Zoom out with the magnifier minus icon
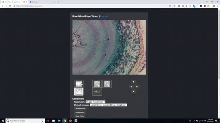Screen dimensions: 220x123 (x=107, y=84)
